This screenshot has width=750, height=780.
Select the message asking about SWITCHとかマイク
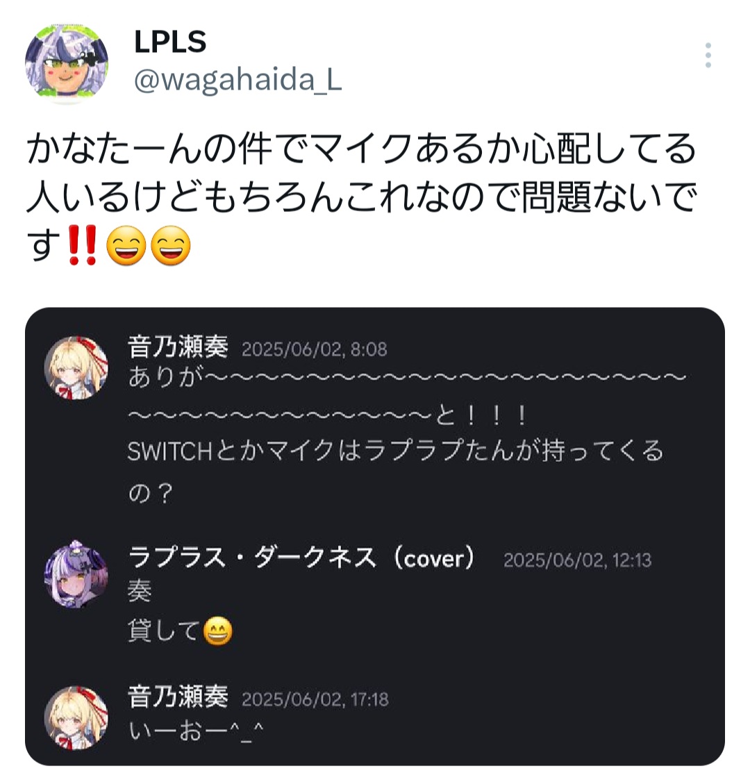[x=395, y=472]
